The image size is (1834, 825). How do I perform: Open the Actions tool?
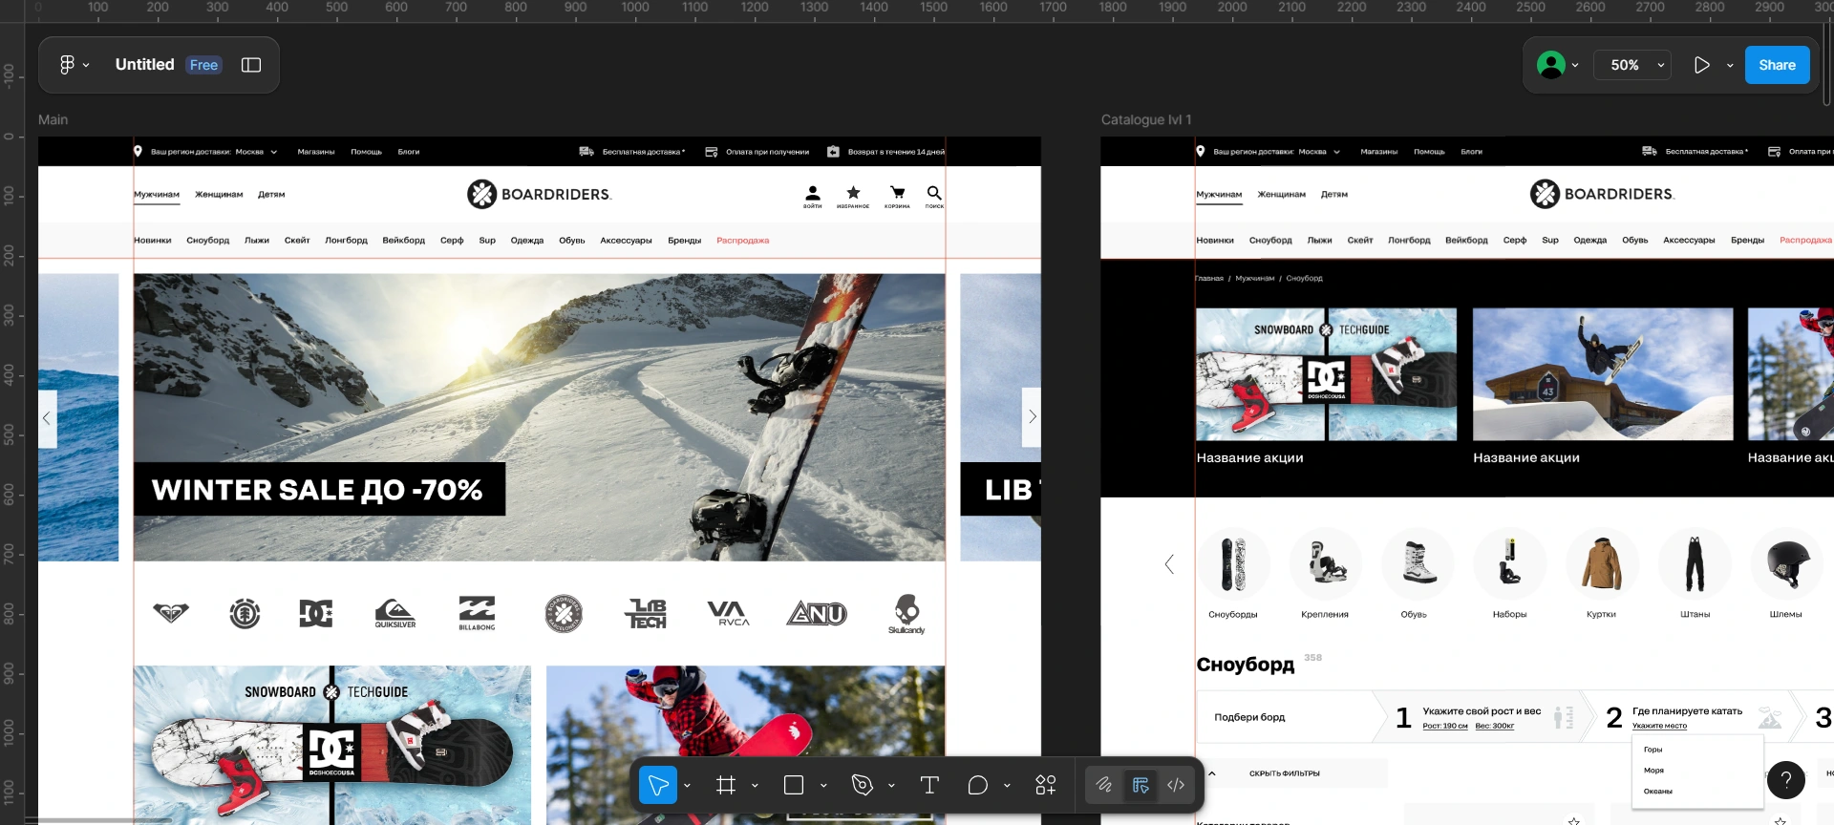pos(1046,785)
